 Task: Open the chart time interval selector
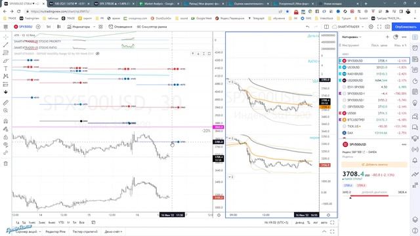[x=49, y=27]
